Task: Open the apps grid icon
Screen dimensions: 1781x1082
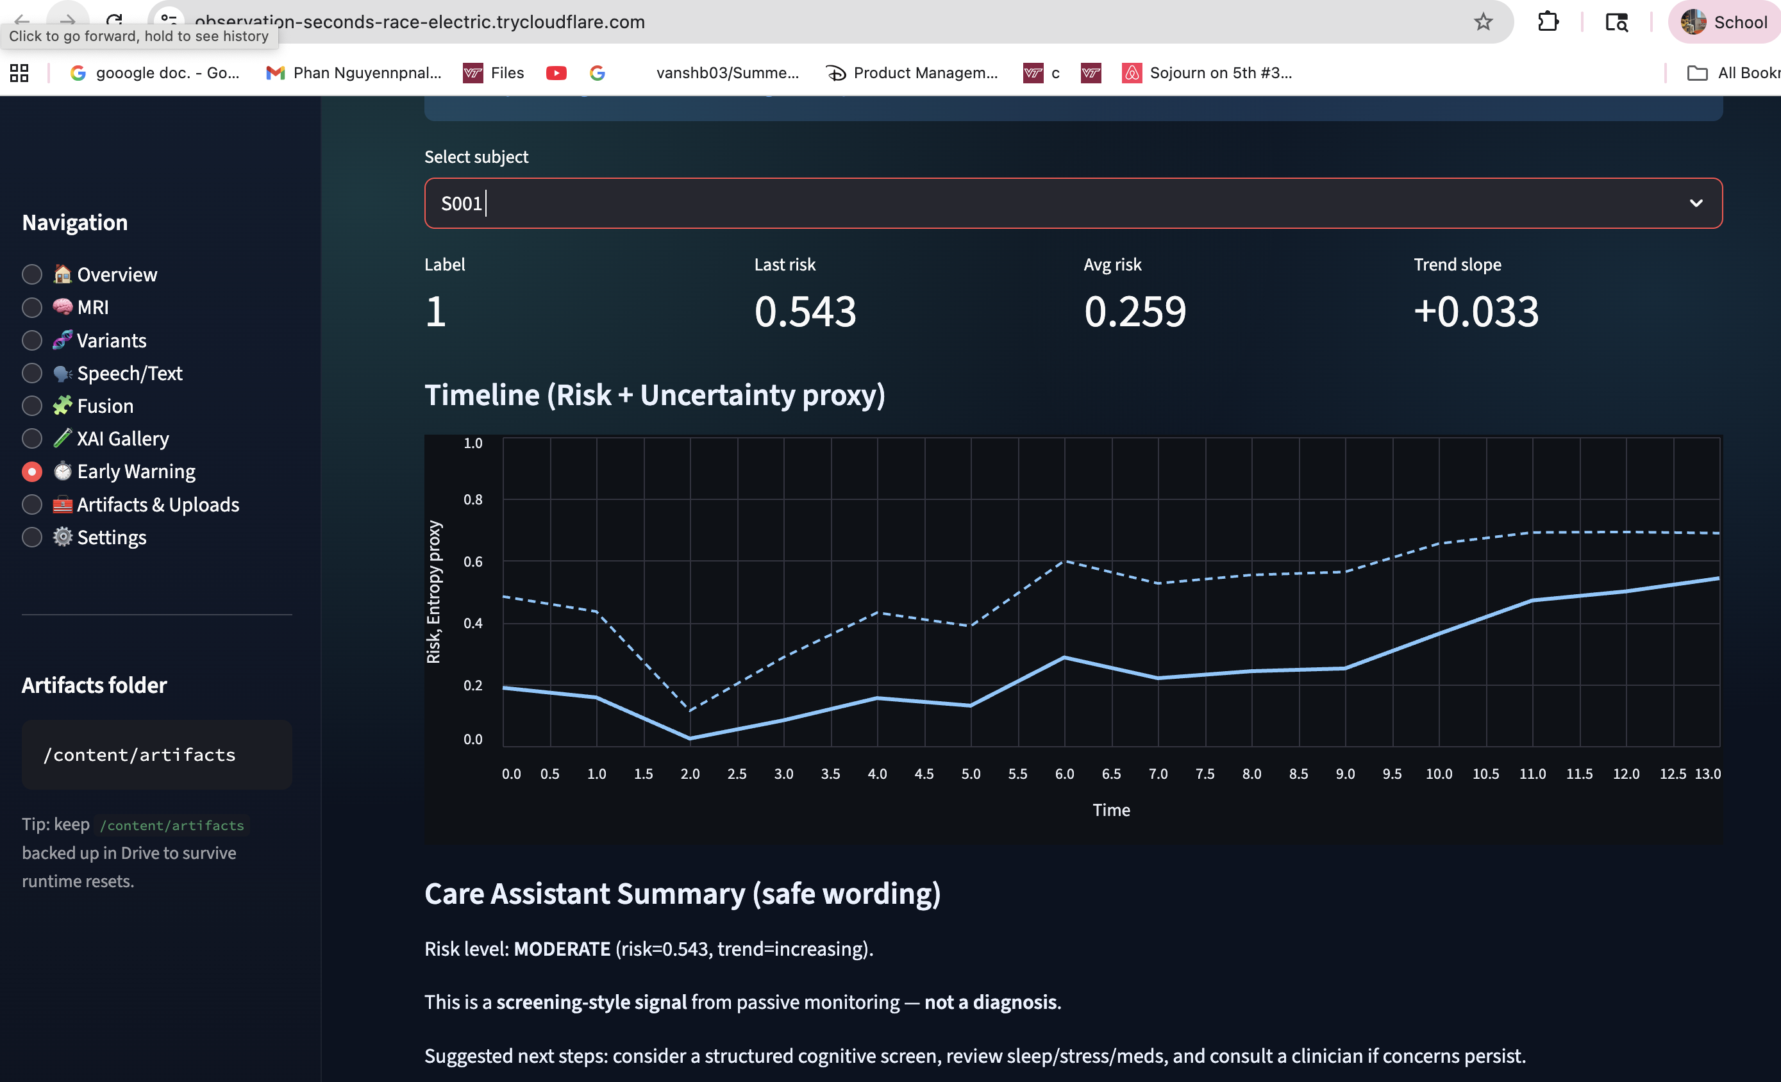Action: (19, 73)
